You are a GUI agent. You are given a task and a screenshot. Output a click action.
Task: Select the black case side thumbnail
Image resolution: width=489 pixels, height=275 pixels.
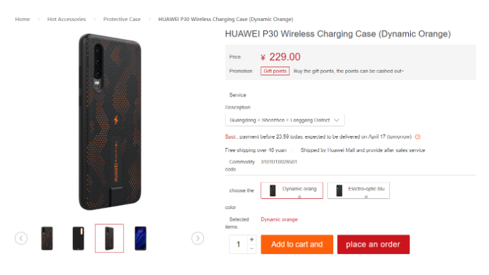(78, 238)
